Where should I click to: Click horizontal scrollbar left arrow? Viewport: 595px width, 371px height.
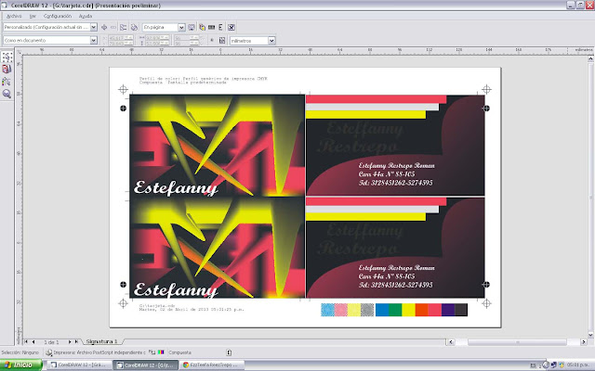pos(450,342)
